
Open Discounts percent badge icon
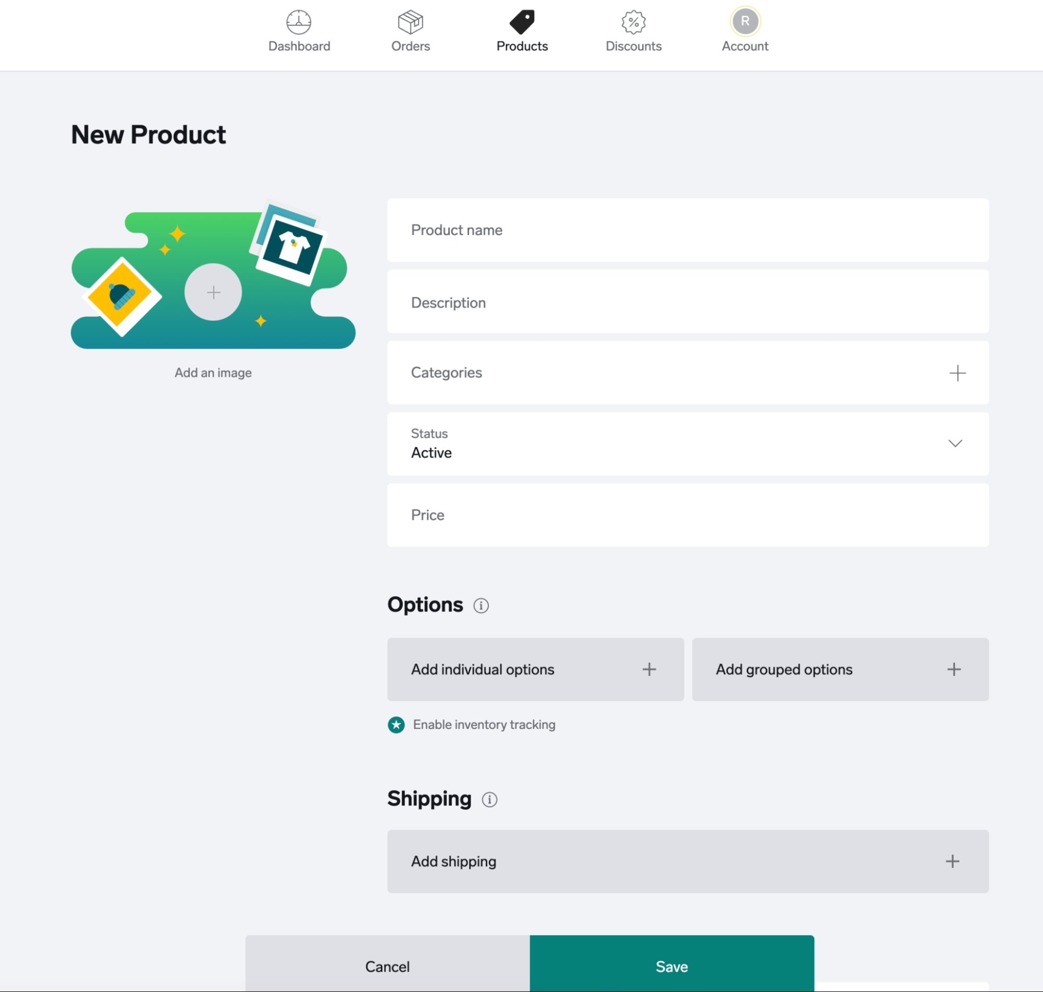[x=633, y=22]
